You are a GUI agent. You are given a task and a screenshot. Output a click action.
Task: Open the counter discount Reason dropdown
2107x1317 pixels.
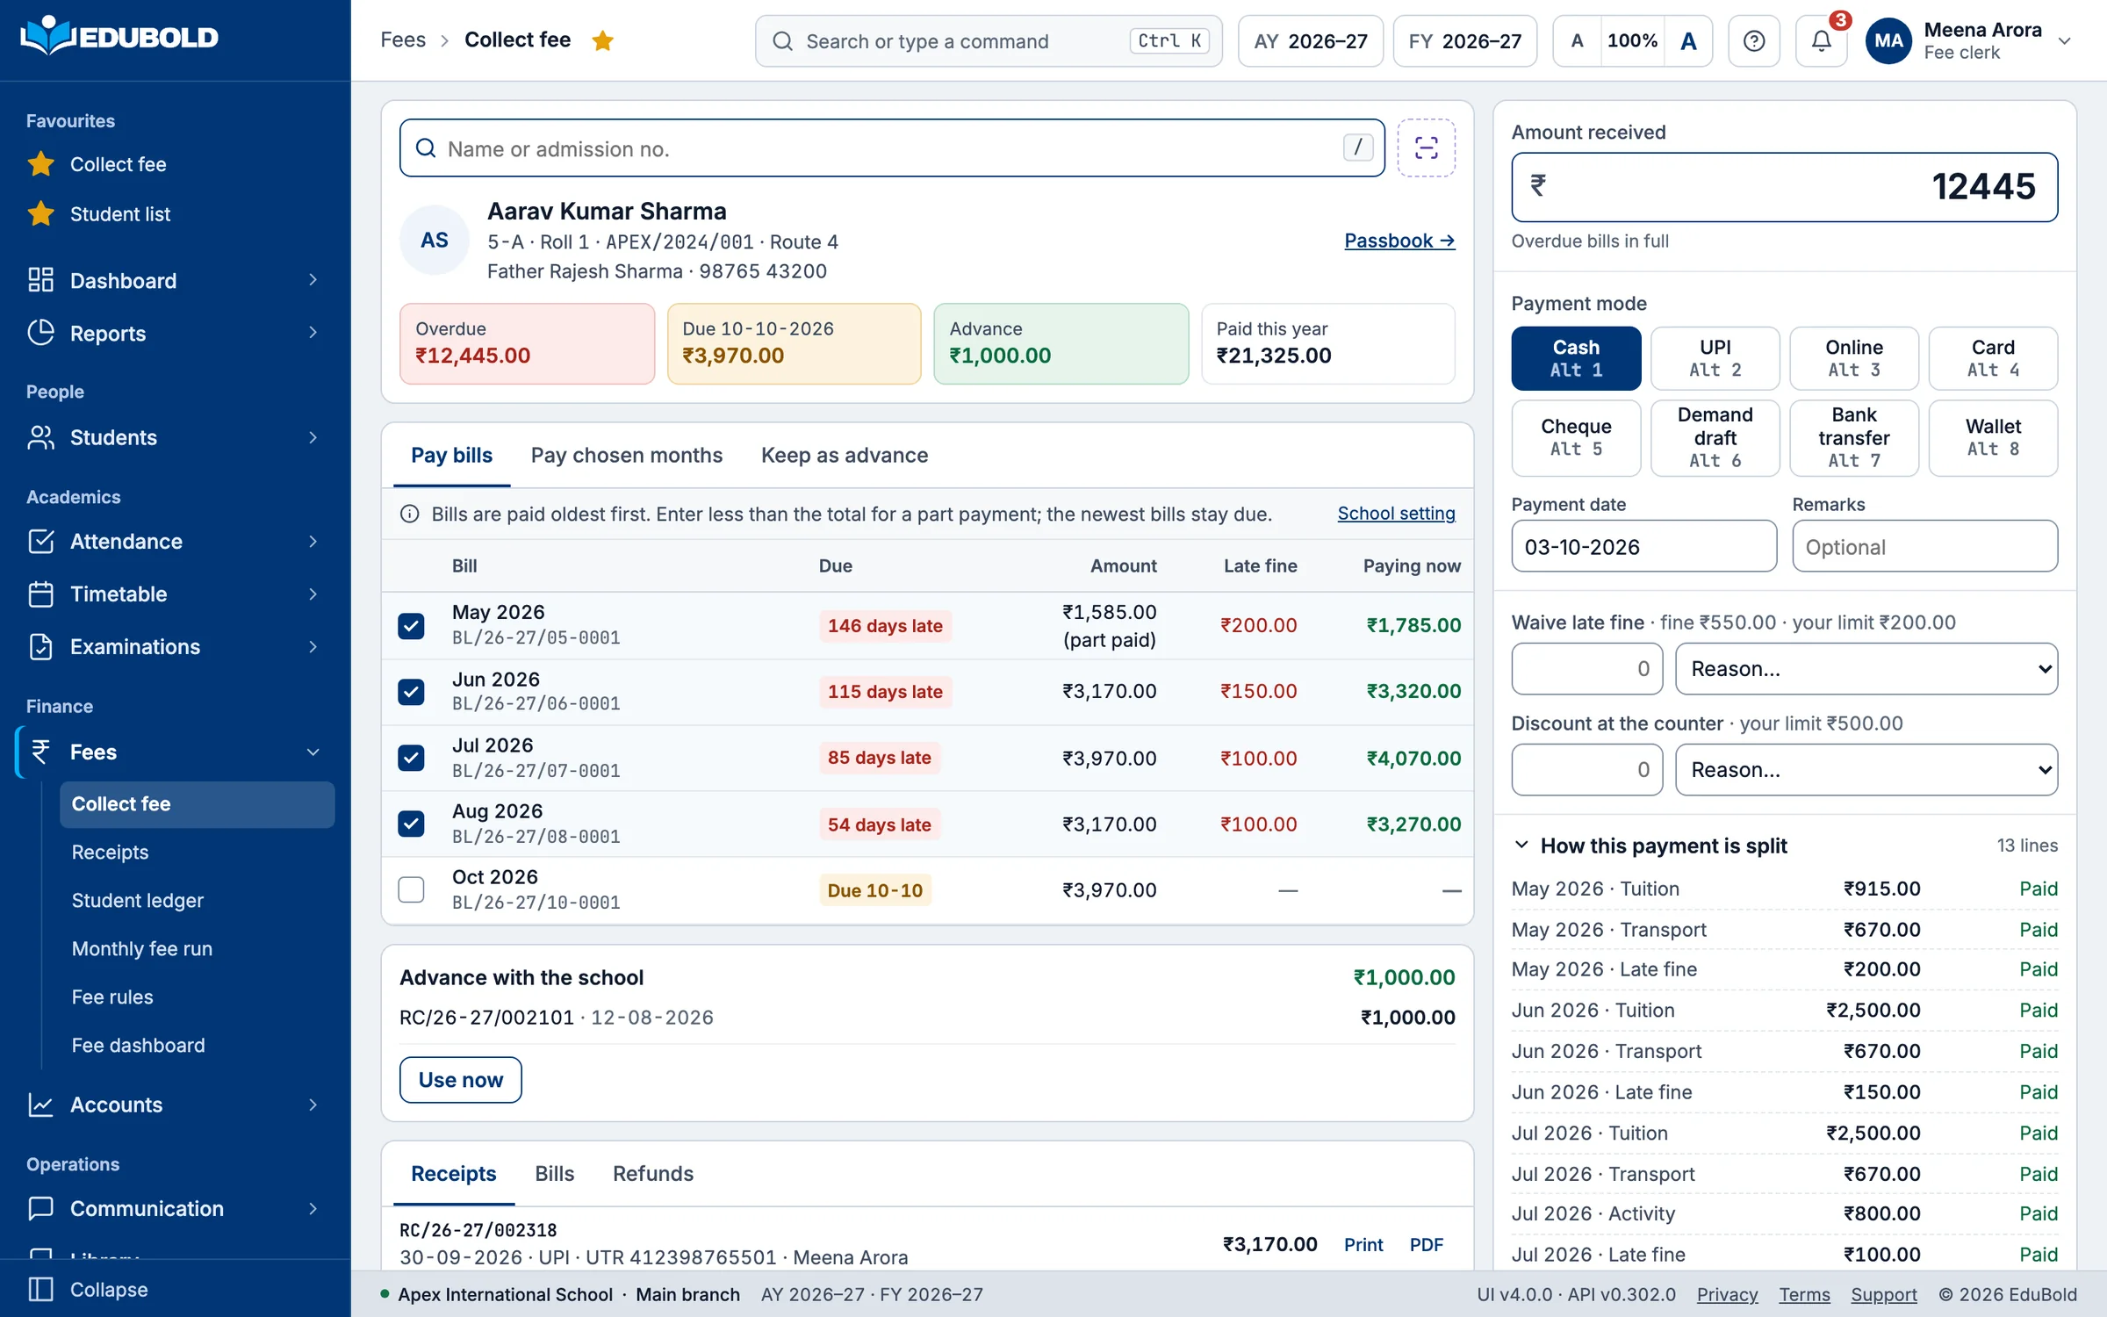tap(1866, 770)
